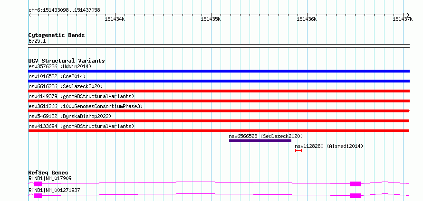Click the esv3611266 1000Genomes red bar

(x=219, y=111)
